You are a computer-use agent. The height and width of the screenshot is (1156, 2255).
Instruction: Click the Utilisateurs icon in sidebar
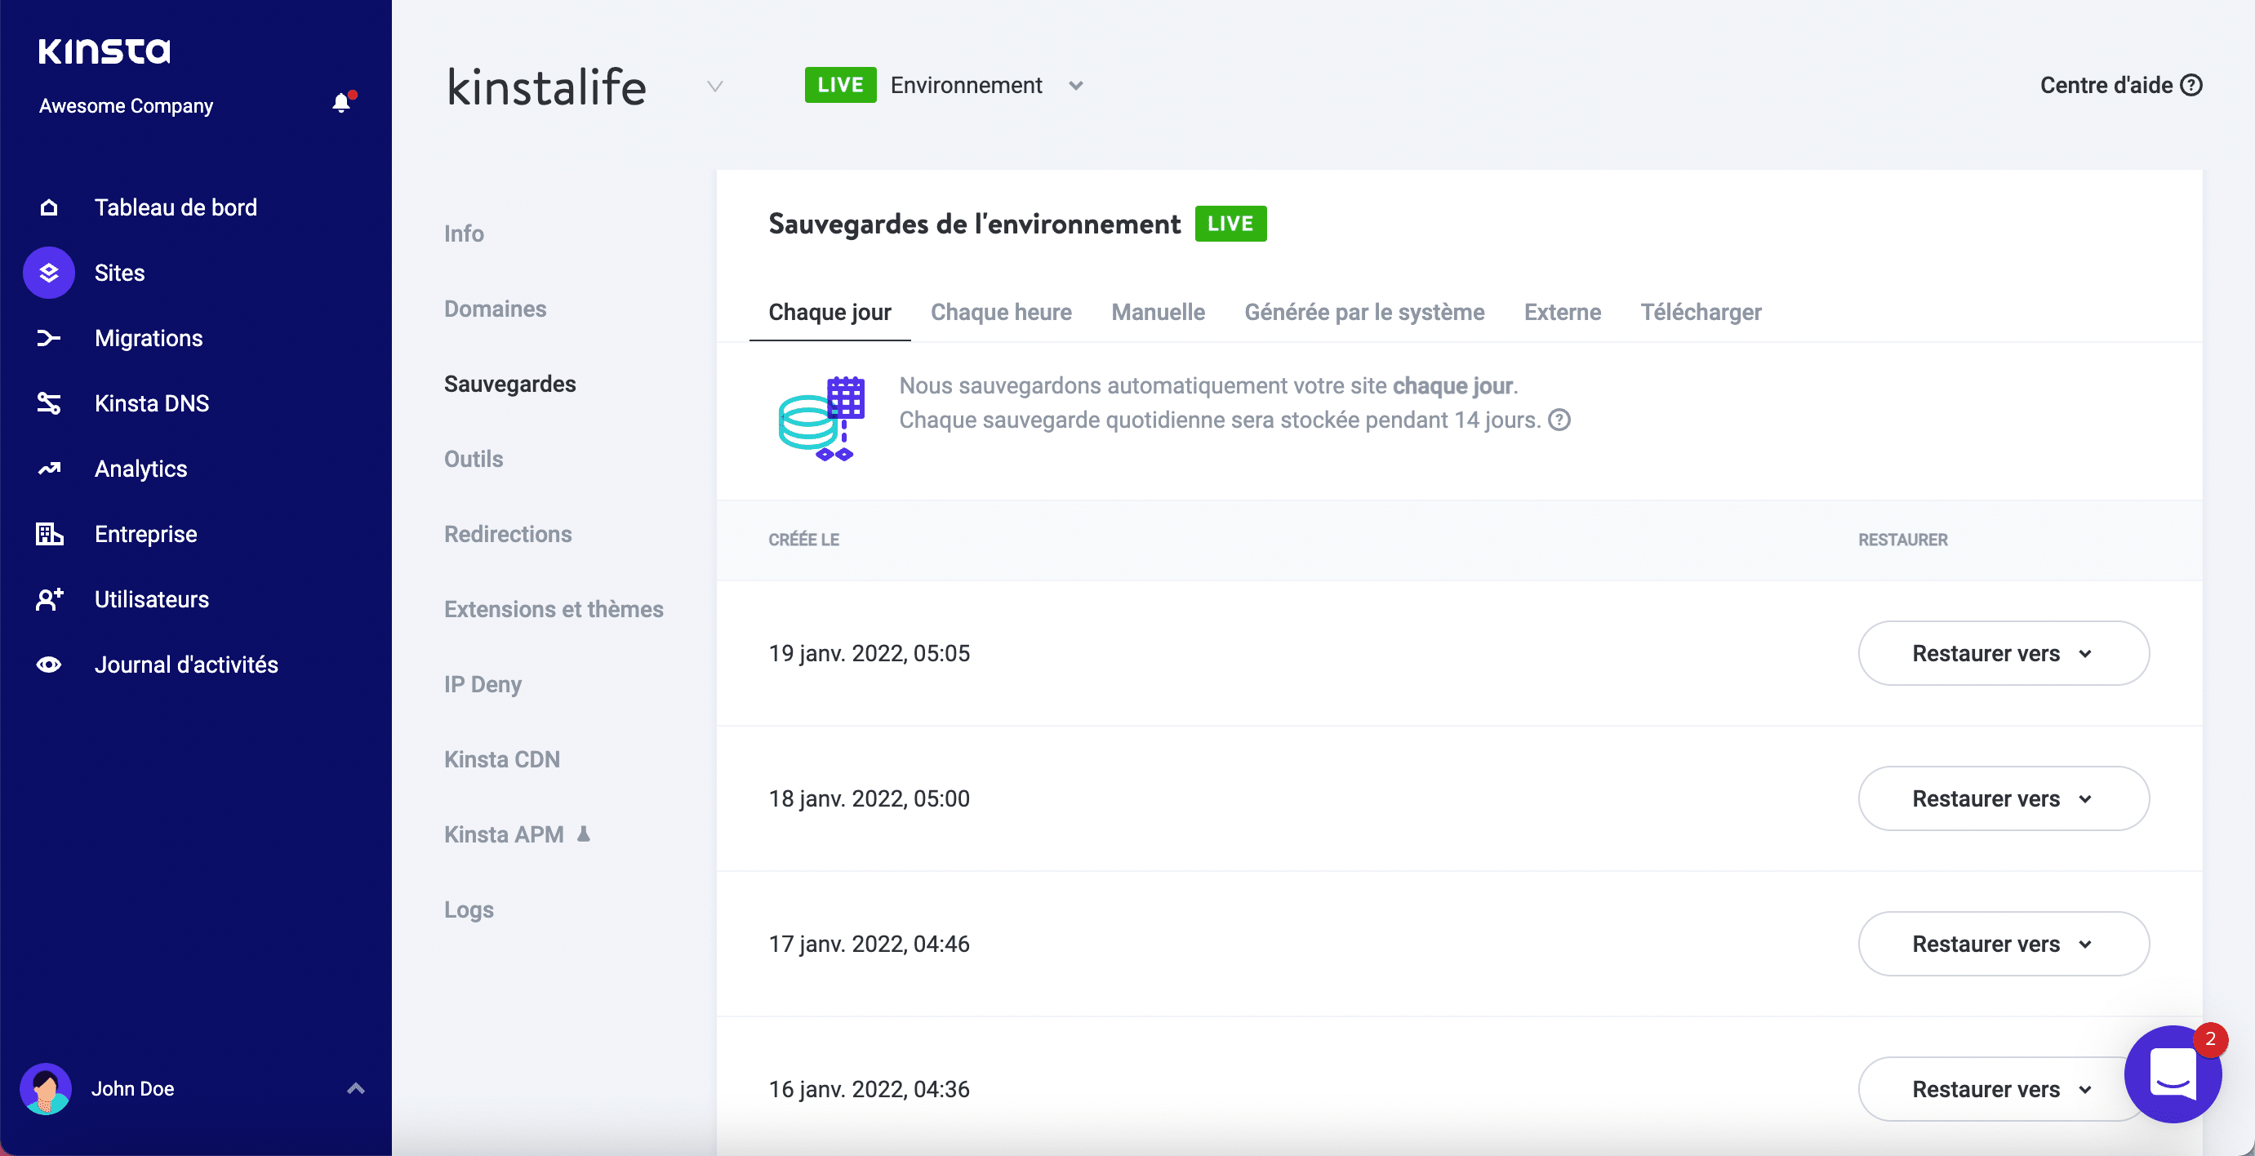click(50, 597)
